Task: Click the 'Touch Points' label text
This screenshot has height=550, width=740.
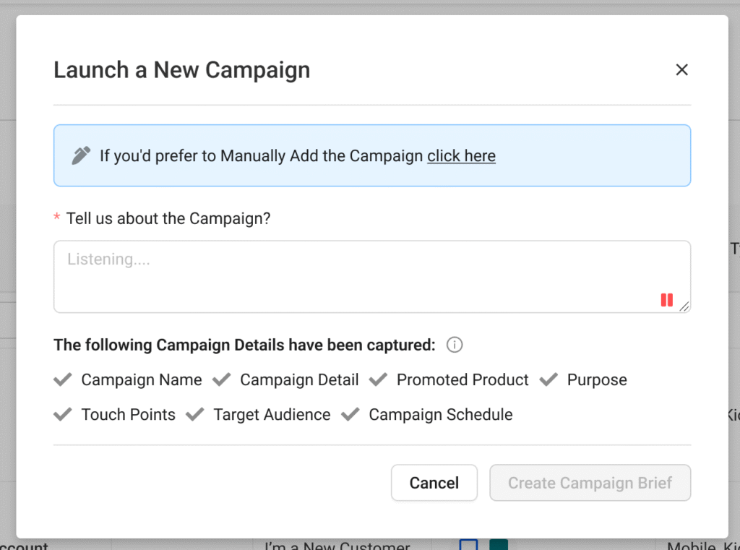Action: click(x=129, y=415)
